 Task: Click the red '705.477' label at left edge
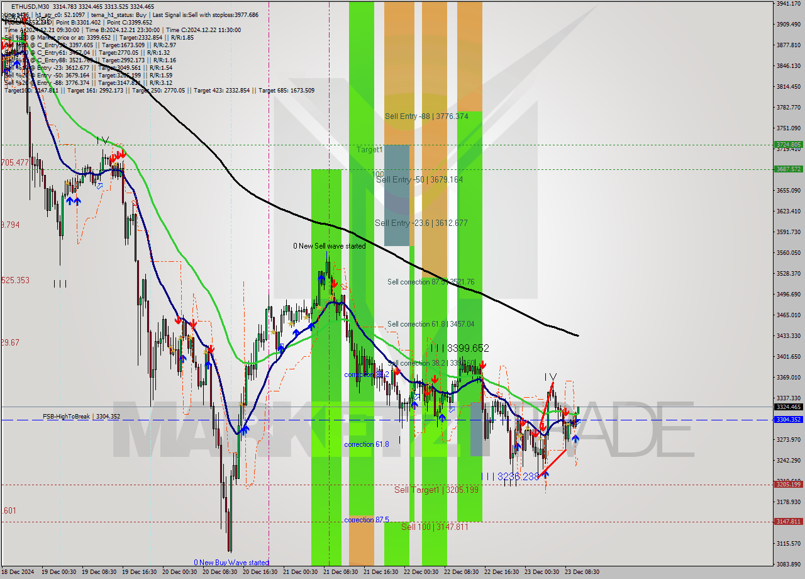(15, 162)
